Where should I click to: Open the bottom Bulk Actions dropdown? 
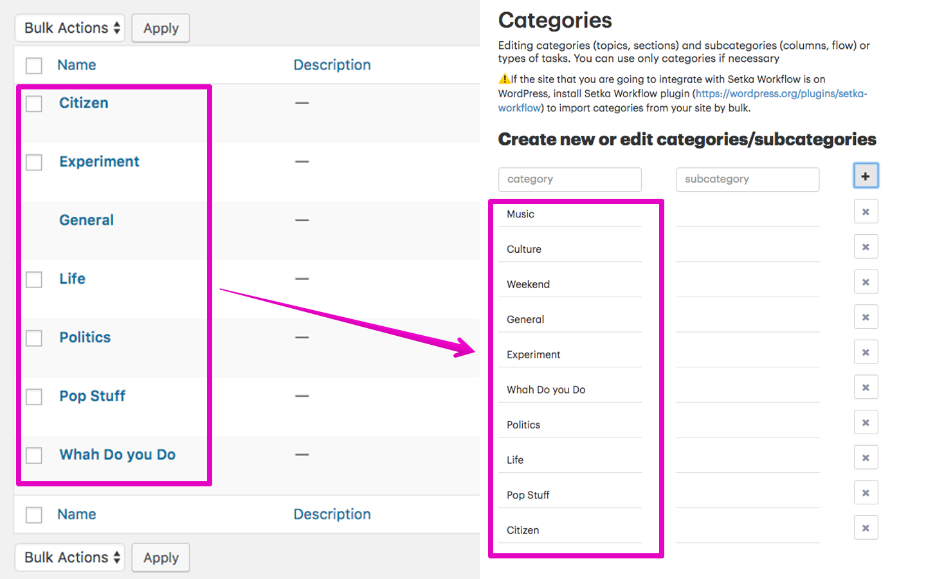point(70,557)
